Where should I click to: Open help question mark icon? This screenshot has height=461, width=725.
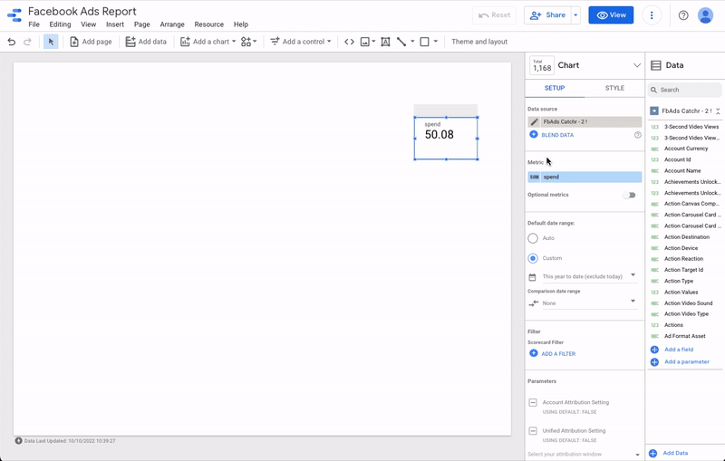683,15
